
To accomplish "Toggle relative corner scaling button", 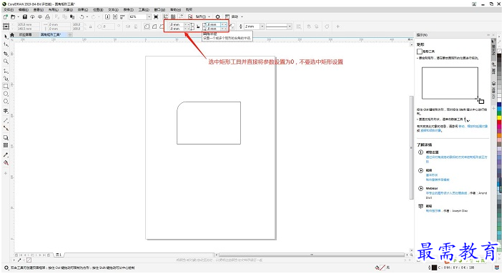I will [232, 26].
